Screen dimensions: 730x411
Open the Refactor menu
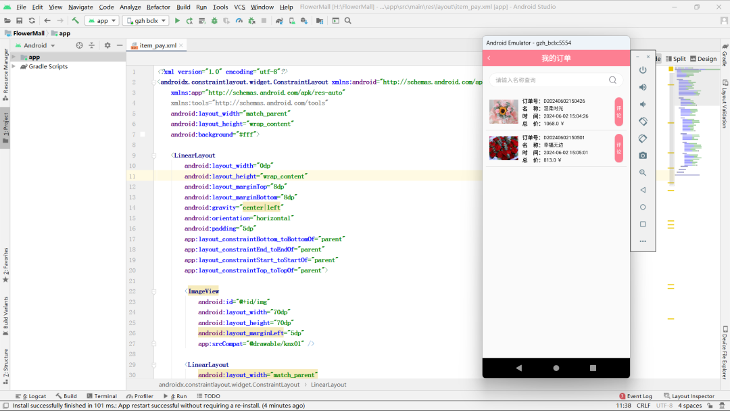pyautogui.click(x=158, y=7)
